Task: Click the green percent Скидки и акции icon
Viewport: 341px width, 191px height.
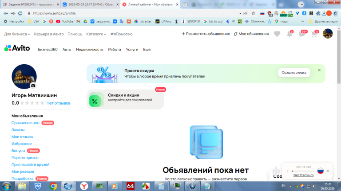Action: tap(96, 100)
